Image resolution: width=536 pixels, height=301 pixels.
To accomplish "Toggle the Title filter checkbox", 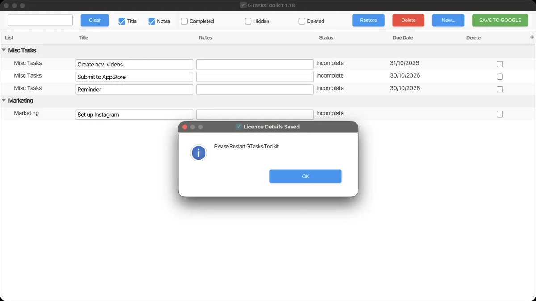I will 121,21.
